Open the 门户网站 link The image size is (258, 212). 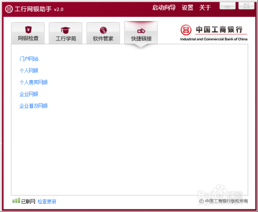coord(29,59)
